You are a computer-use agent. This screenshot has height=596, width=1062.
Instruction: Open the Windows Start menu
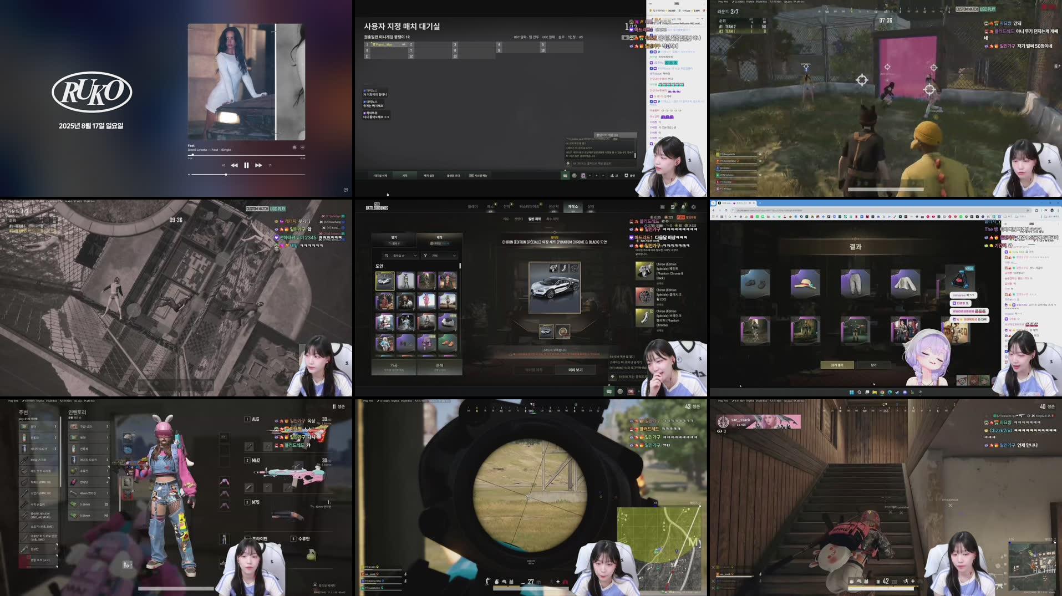(x=851, y=393)
